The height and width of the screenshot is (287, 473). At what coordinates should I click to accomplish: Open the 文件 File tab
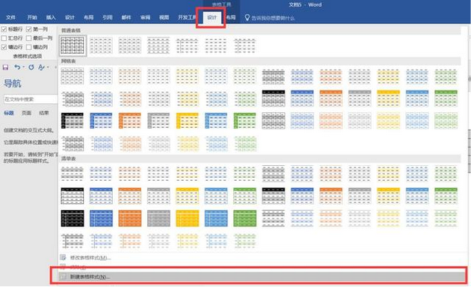(x=10, y=17)
